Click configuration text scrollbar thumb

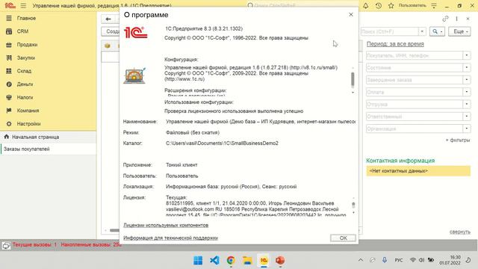[353, 79]
